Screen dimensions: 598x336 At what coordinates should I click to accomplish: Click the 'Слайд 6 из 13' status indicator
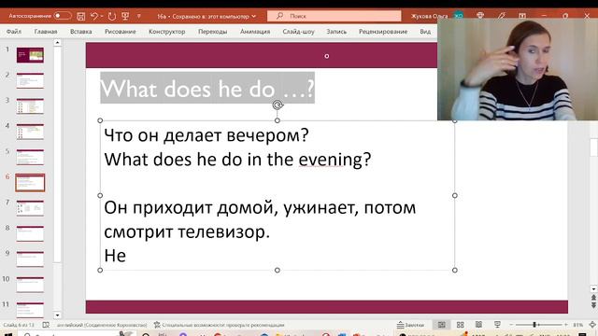coord(19,325)
